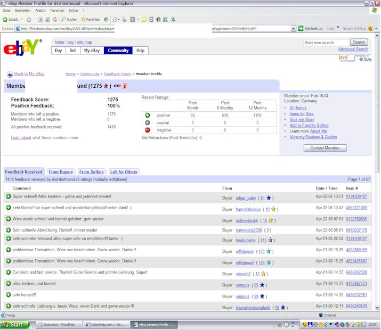Select the Sell navigation tab
Viewport: 381px width, 330px height.
click(73, 51)
